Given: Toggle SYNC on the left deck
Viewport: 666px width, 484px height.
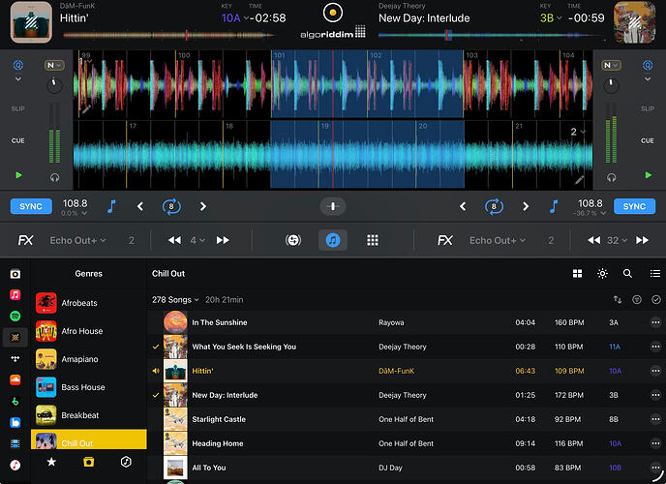Looking at the screenshot, I should click(31, 206).
